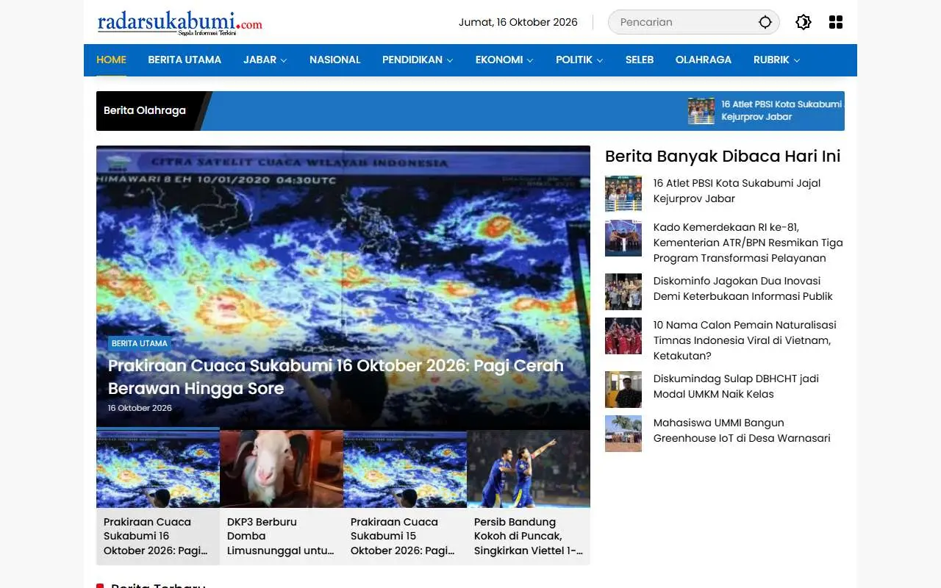Click the 16 Atlet PBSI sidebar thumbnail
This screenshot has height=588, width=941.
point(623,194)
